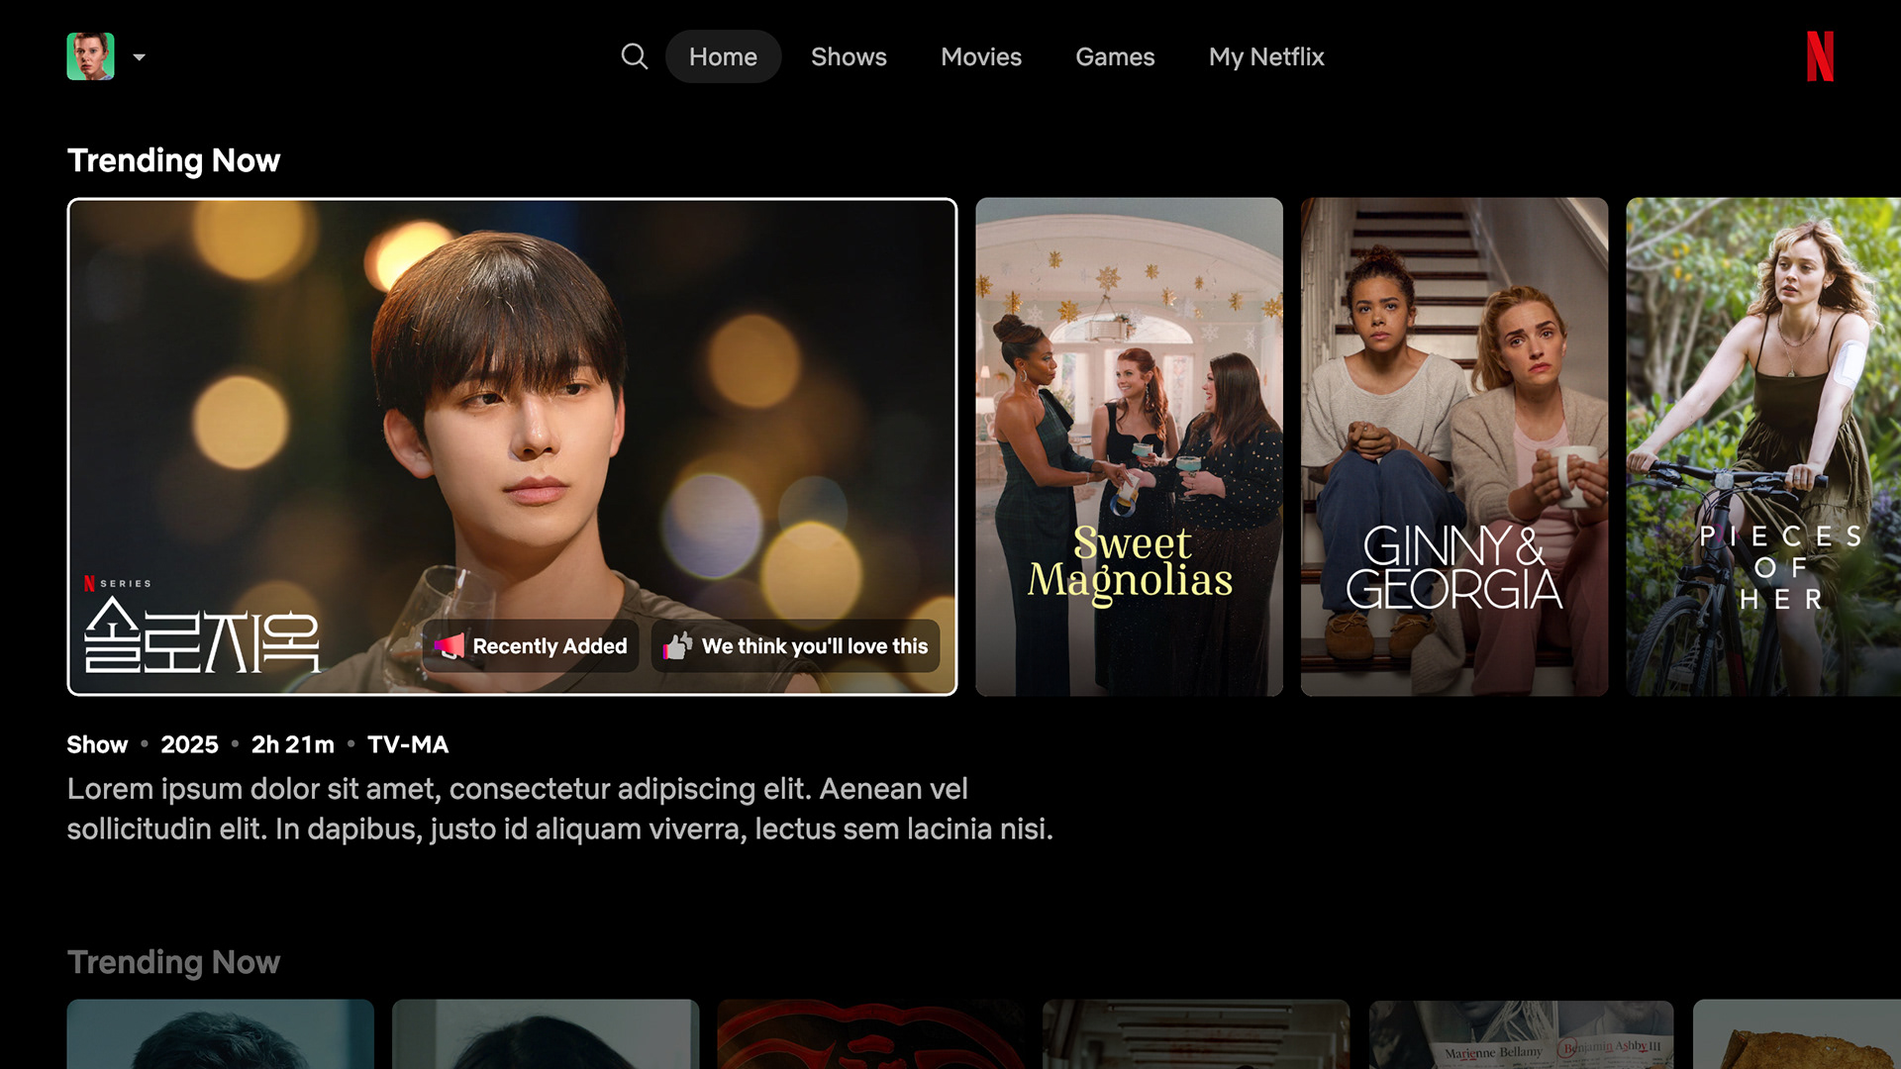The height and width of the screenshot is (1069, 1901).
Task: Select the Home tab
Action: [723, 56]
